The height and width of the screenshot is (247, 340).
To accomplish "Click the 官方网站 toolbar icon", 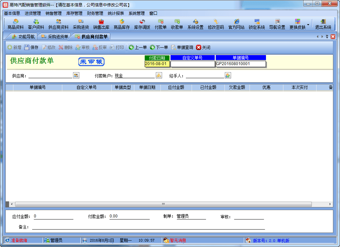I will click(236, 24).
